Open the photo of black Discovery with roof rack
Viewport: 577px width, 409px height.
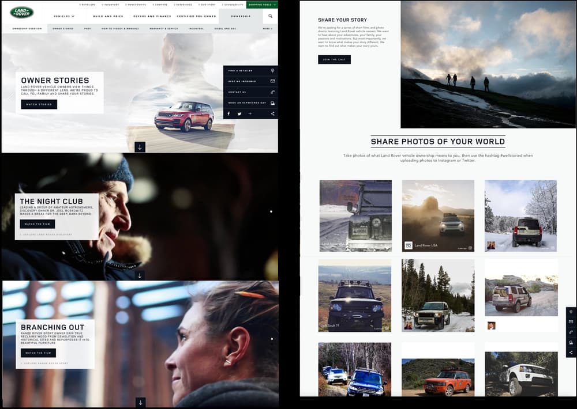(355, 296)
